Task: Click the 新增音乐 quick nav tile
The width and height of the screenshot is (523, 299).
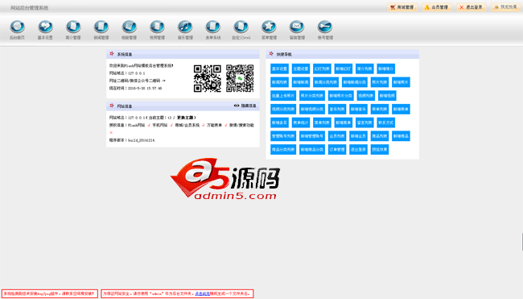Action: [x=359, y=109]
